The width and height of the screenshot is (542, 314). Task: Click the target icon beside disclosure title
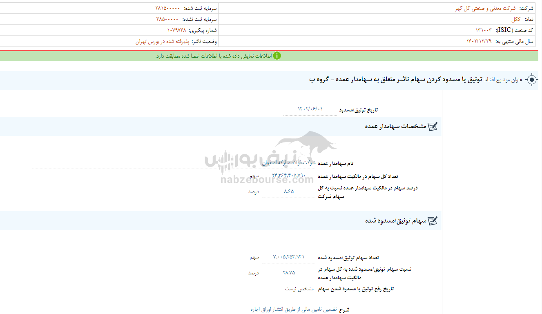[531, 80]
